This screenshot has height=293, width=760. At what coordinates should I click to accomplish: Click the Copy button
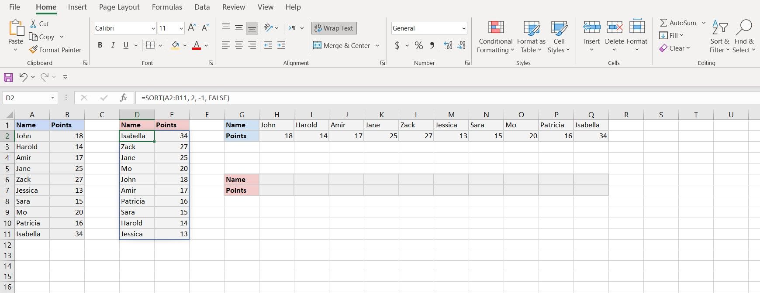pos(41,37)
